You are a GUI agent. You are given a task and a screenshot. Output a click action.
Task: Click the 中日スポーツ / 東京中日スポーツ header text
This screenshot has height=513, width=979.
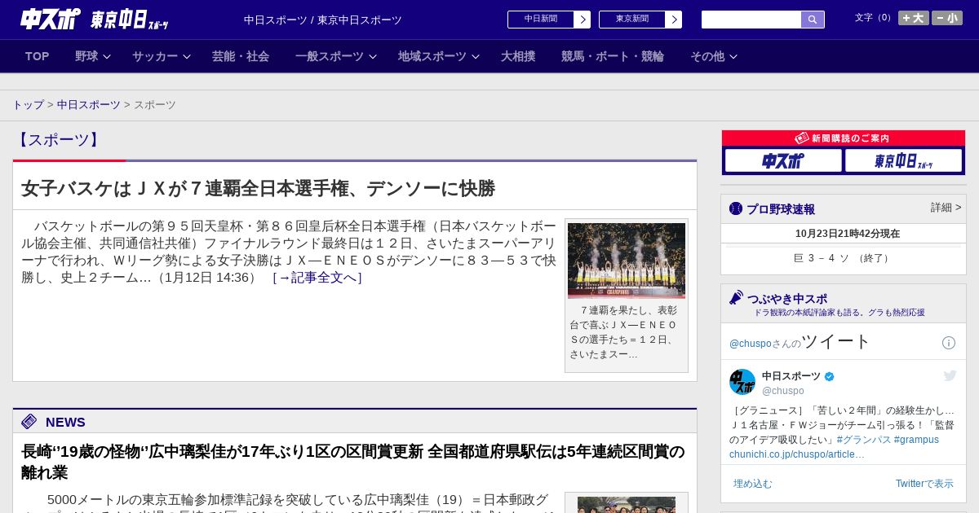coord(323,20)
